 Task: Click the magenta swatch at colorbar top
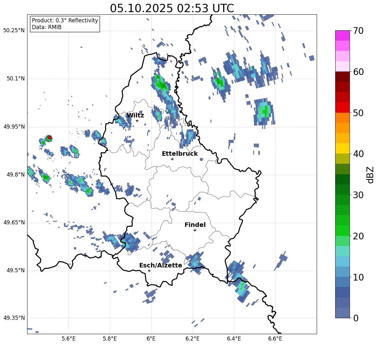pyautogui.click(x=342, y=35)
